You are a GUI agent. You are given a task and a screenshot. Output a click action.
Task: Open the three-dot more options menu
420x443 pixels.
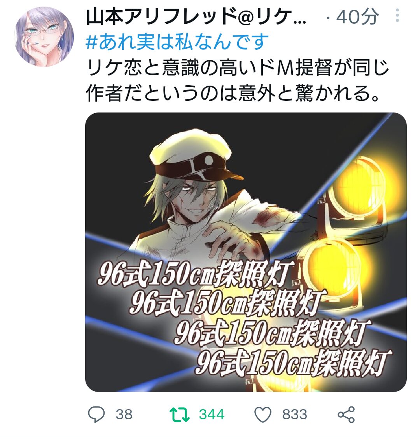397,15
